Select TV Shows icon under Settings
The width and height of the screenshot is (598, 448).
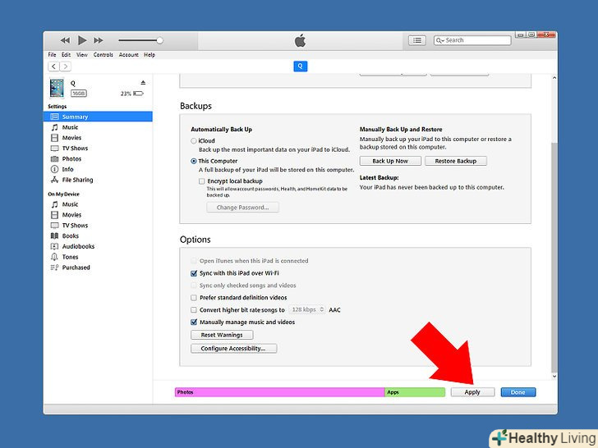[55, 149]
